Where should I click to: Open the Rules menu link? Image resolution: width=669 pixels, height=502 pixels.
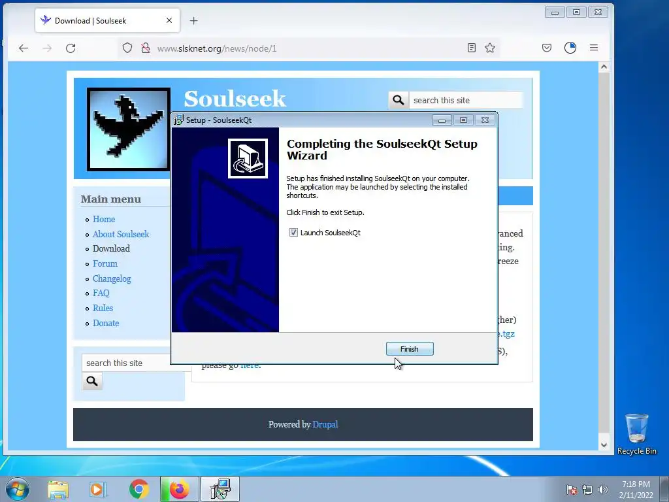coord(103,308)
